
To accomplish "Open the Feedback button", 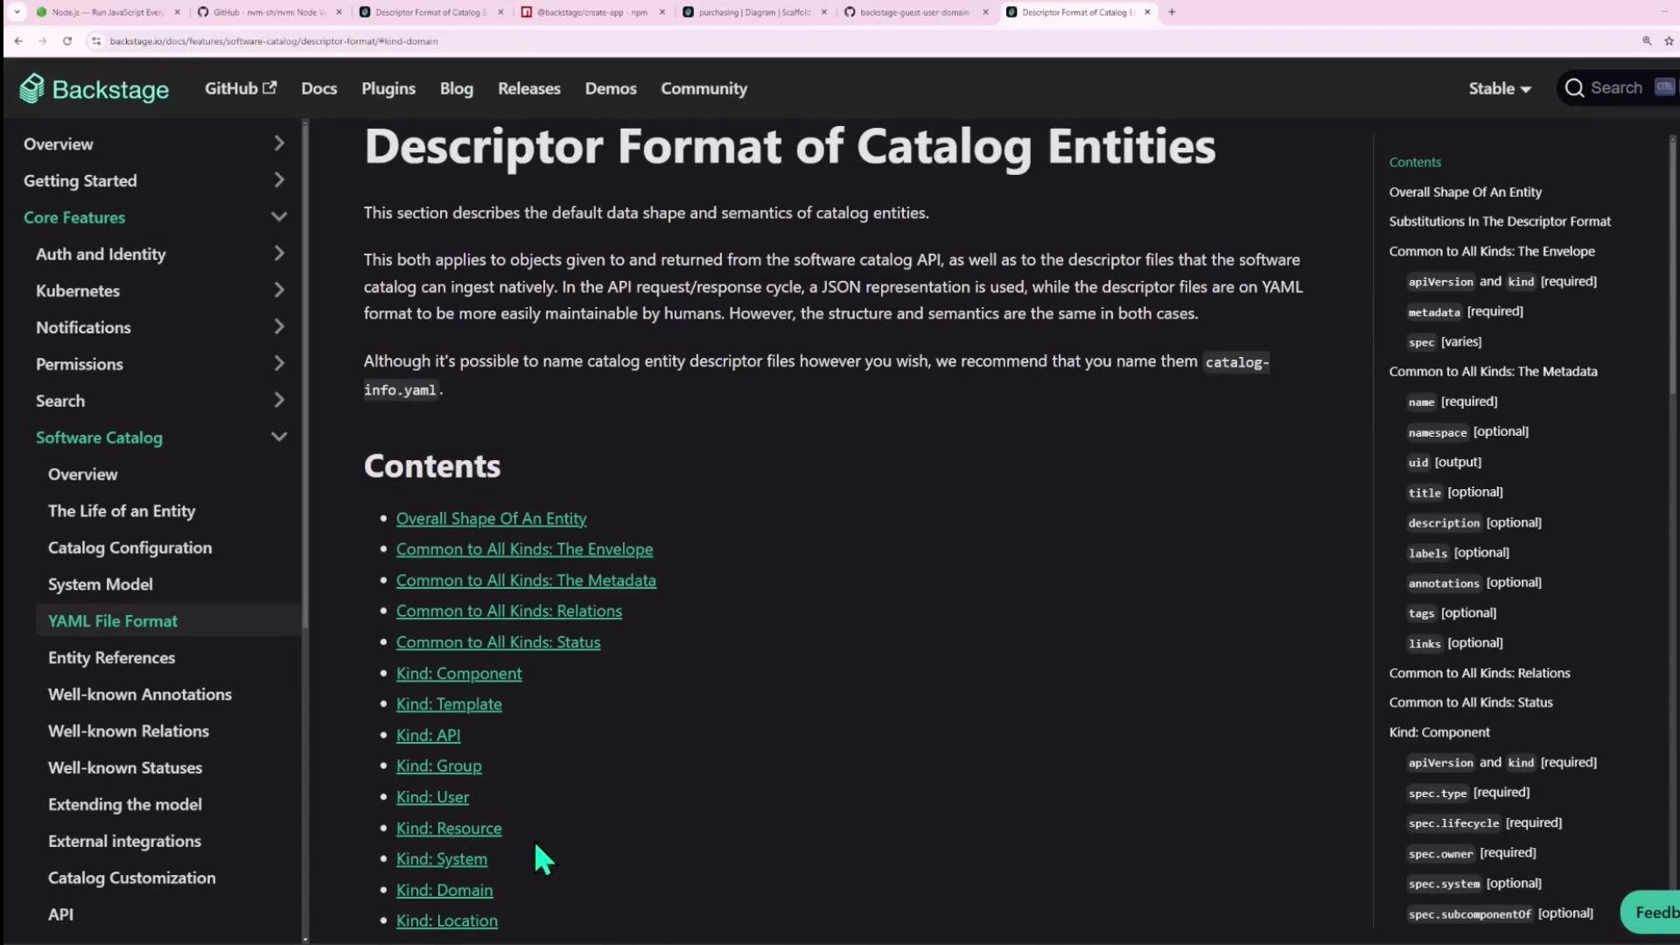I will tap(1652, 913).
